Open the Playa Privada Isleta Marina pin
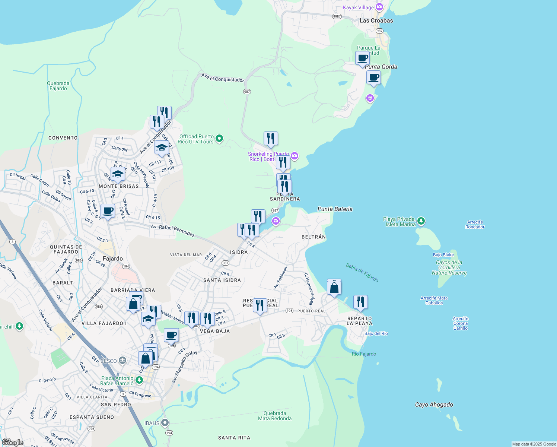 click(x=421, y=221)
